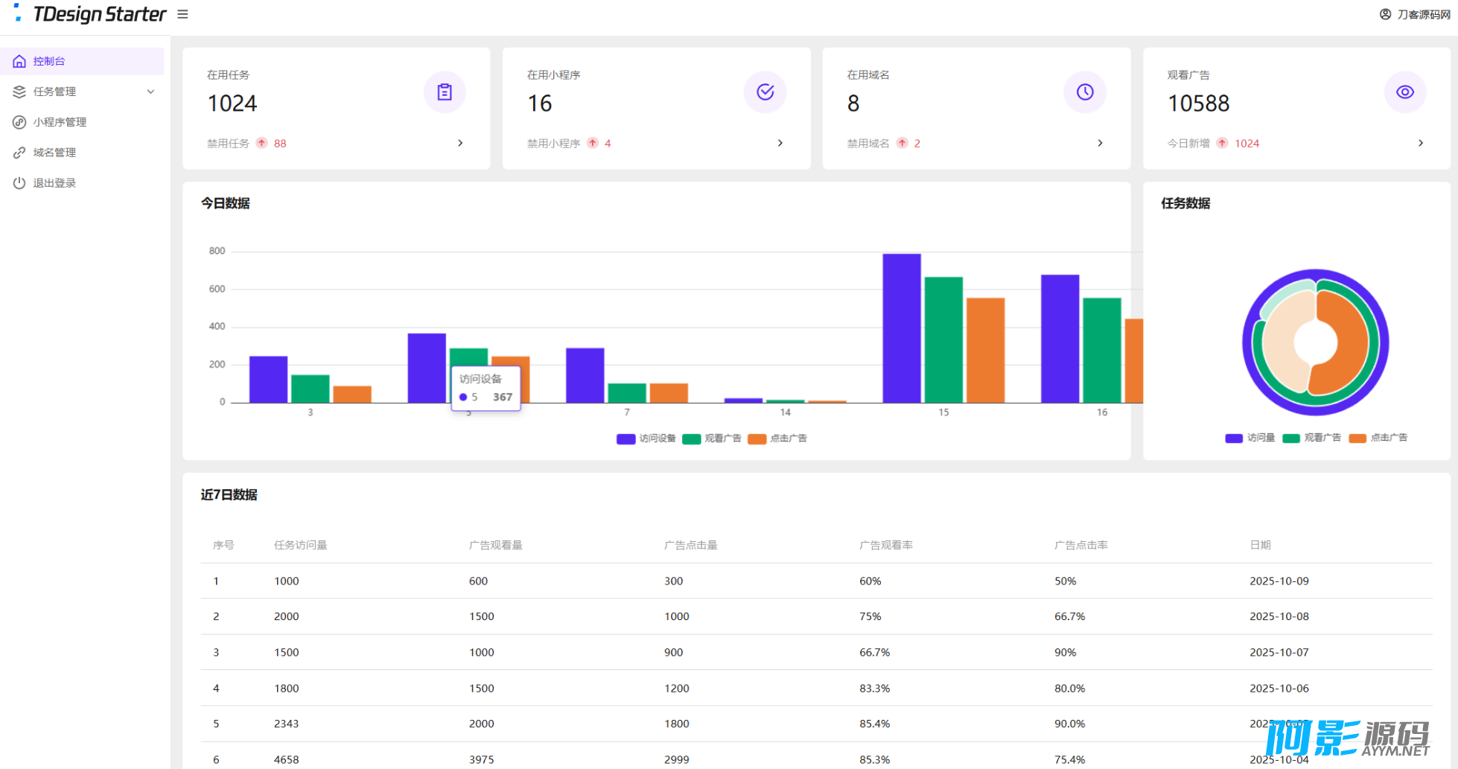Select 域名管理 in the sidebar
1458x769 pixels.
54,153
